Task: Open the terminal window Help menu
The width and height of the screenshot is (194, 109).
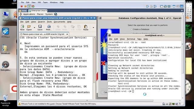Action: click(x=146, y=39)
